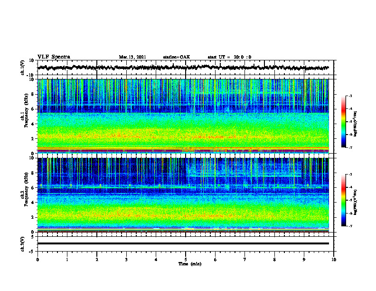Click the "ch.1(V)" axis label
376x291 pixels.
point(23,68)
